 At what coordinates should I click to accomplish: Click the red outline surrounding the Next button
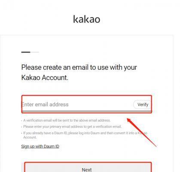pyautogui.click(x=88, y=163)
